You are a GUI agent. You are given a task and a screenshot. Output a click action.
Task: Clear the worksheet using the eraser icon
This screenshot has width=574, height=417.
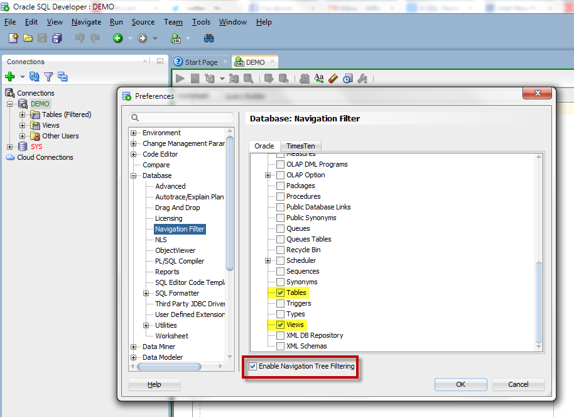pos(333,79)
